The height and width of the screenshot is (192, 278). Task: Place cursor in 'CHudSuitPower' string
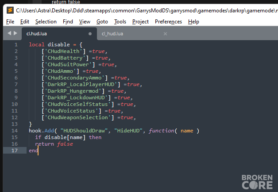(68, 64)
